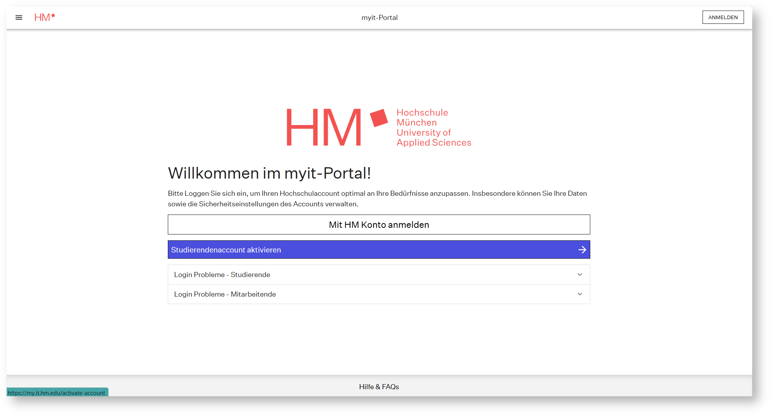Open the Hilfe & FAQs footer link
771x415 pixels.
tap(379, 386)
